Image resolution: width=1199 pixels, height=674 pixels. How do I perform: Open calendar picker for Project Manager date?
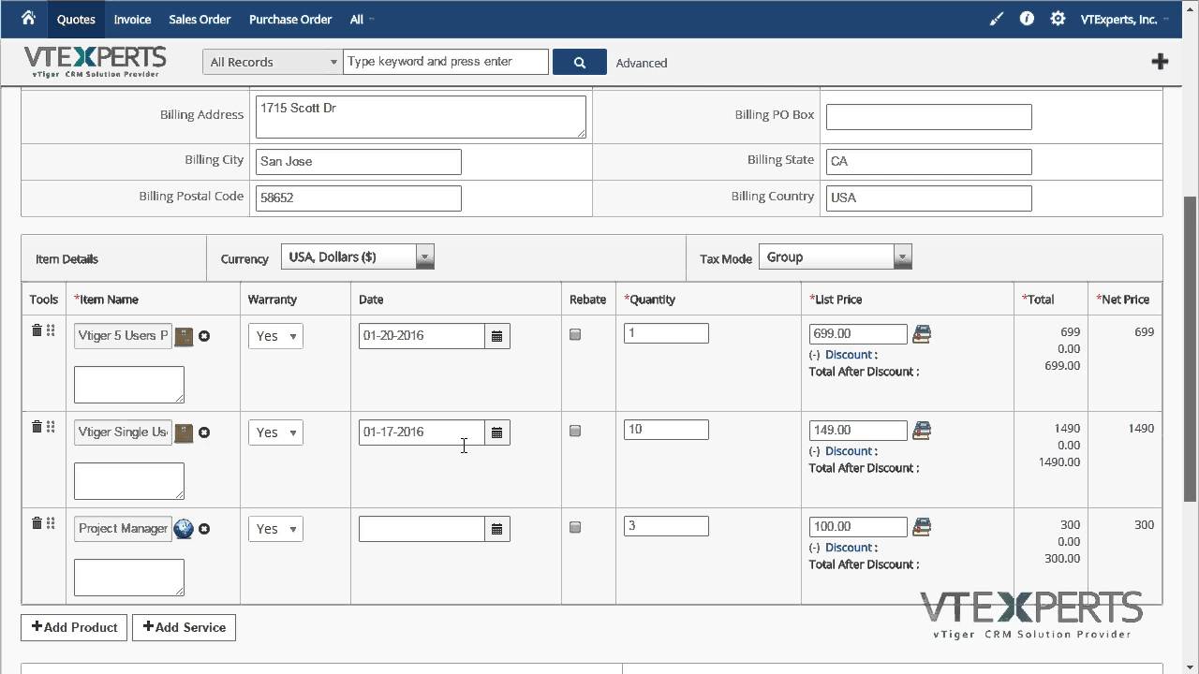tap(497, 529)
